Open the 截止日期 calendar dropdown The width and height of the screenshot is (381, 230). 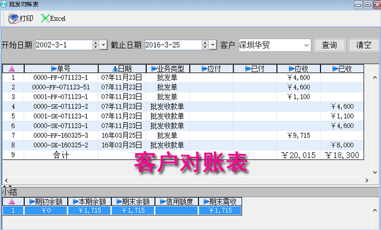(213, 45)
